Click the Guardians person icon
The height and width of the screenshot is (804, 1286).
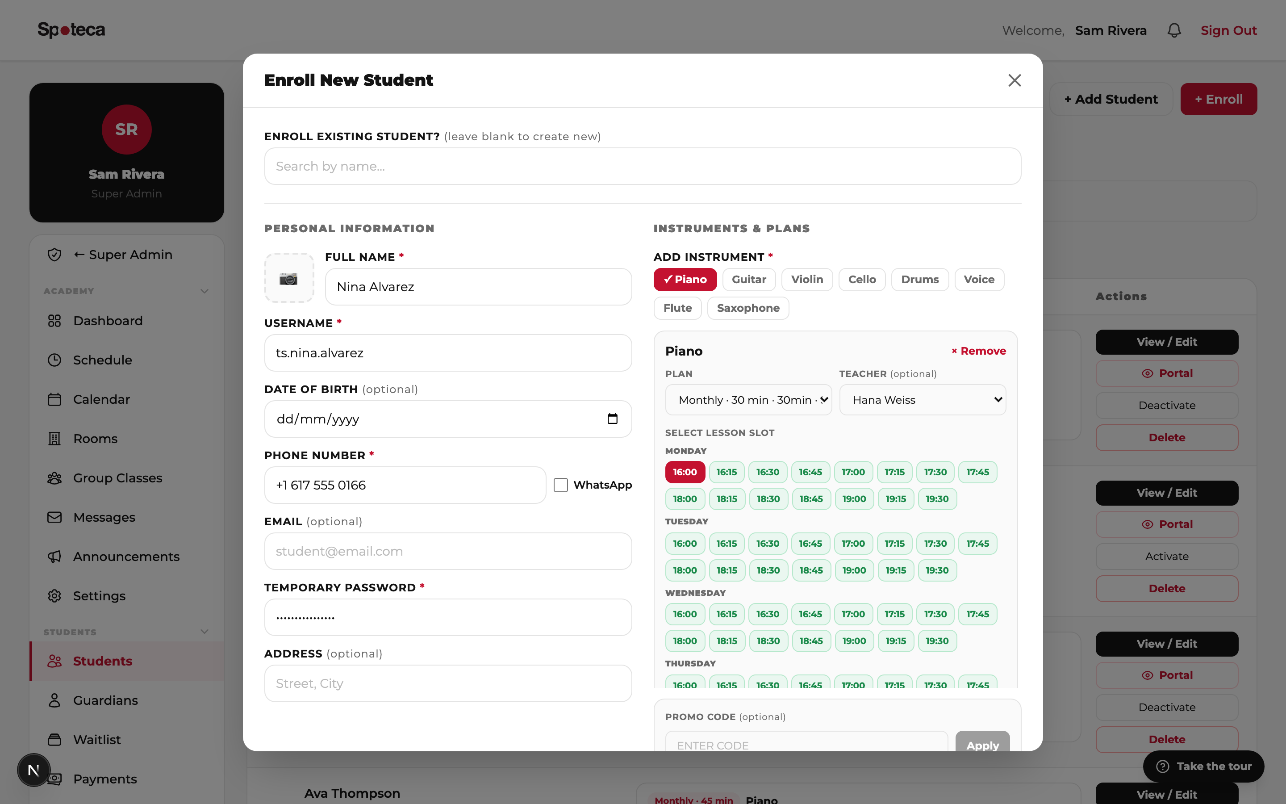click(54, 700)
